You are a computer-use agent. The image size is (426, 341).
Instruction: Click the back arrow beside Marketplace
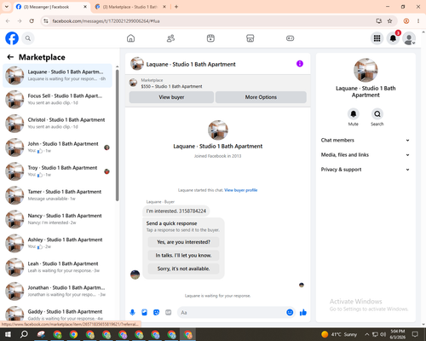point(10,57)
